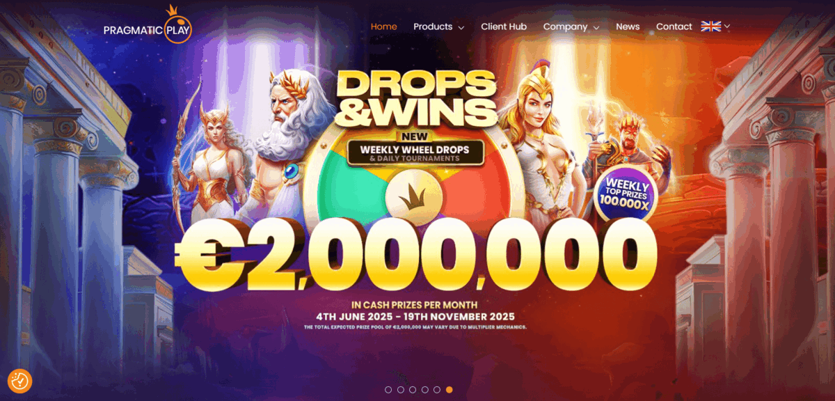Click the Weekly Top Prizes 100,000X badge
The width and height of the screenshot is (835, 401).
point(624,194)
